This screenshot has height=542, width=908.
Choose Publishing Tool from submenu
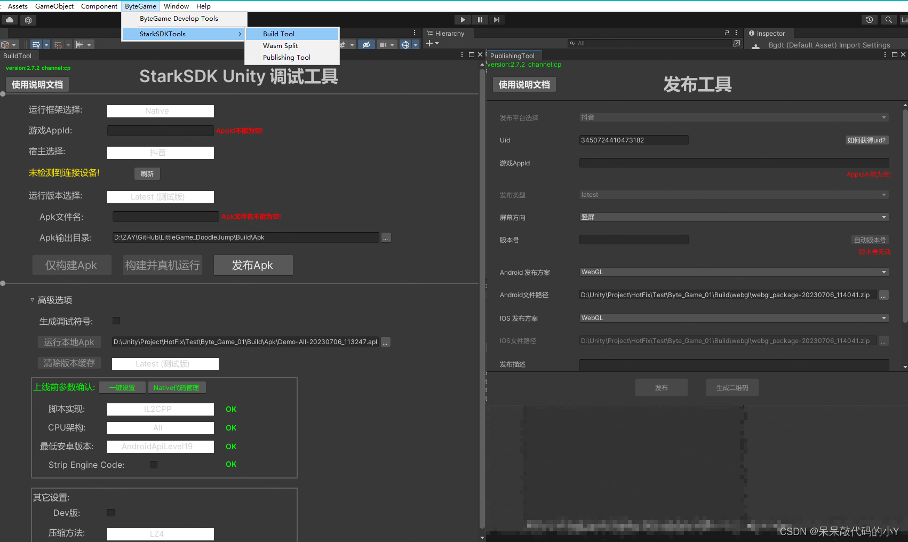coord(292,57)
